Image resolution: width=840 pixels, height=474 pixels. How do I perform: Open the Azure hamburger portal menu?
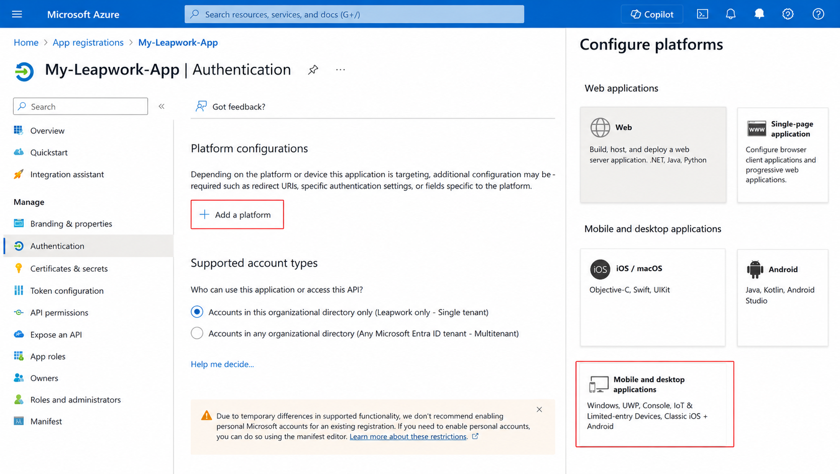point(17,14)
